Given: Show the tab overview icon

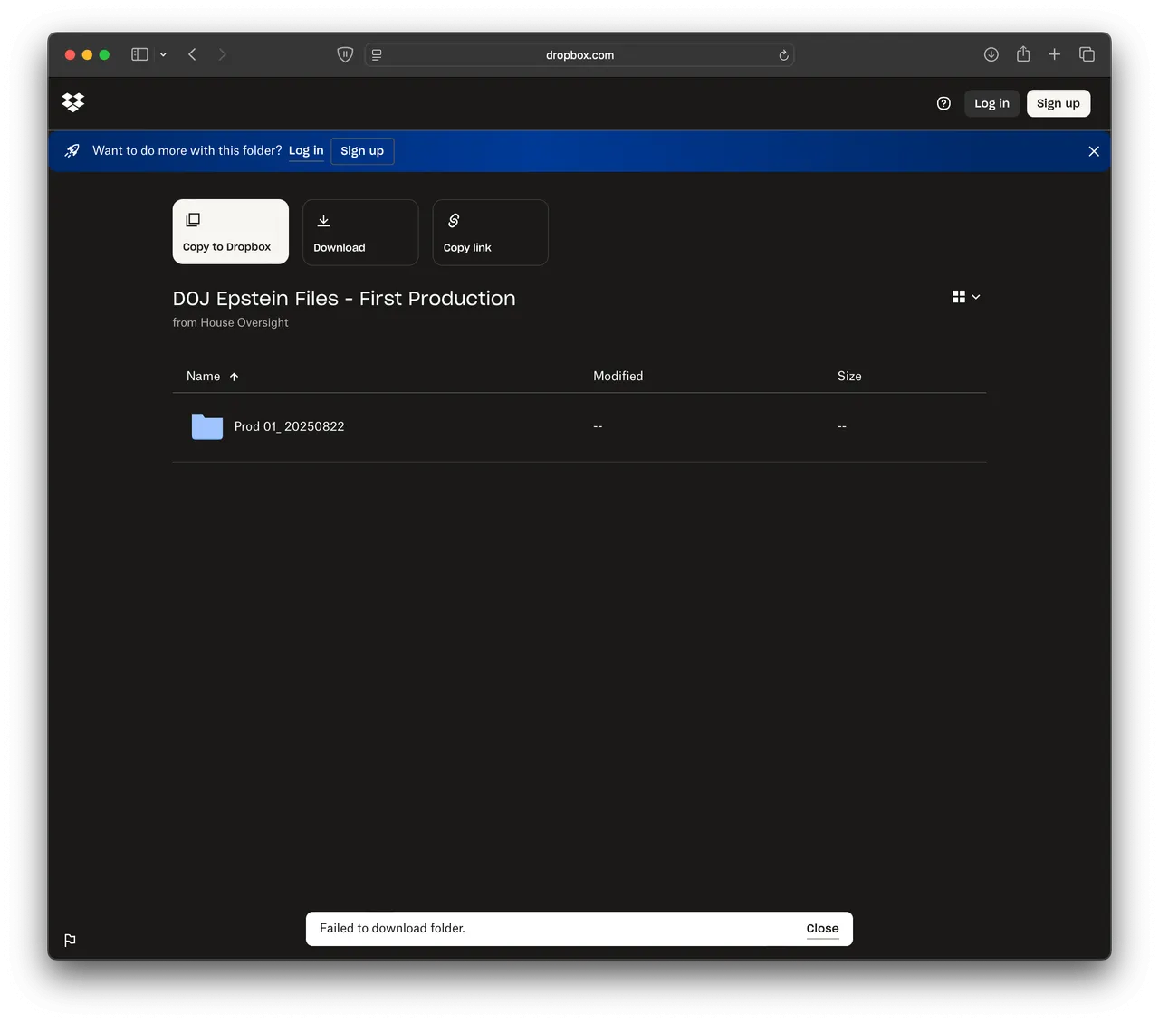Looking at the screenshot, I should point(1087,54).
